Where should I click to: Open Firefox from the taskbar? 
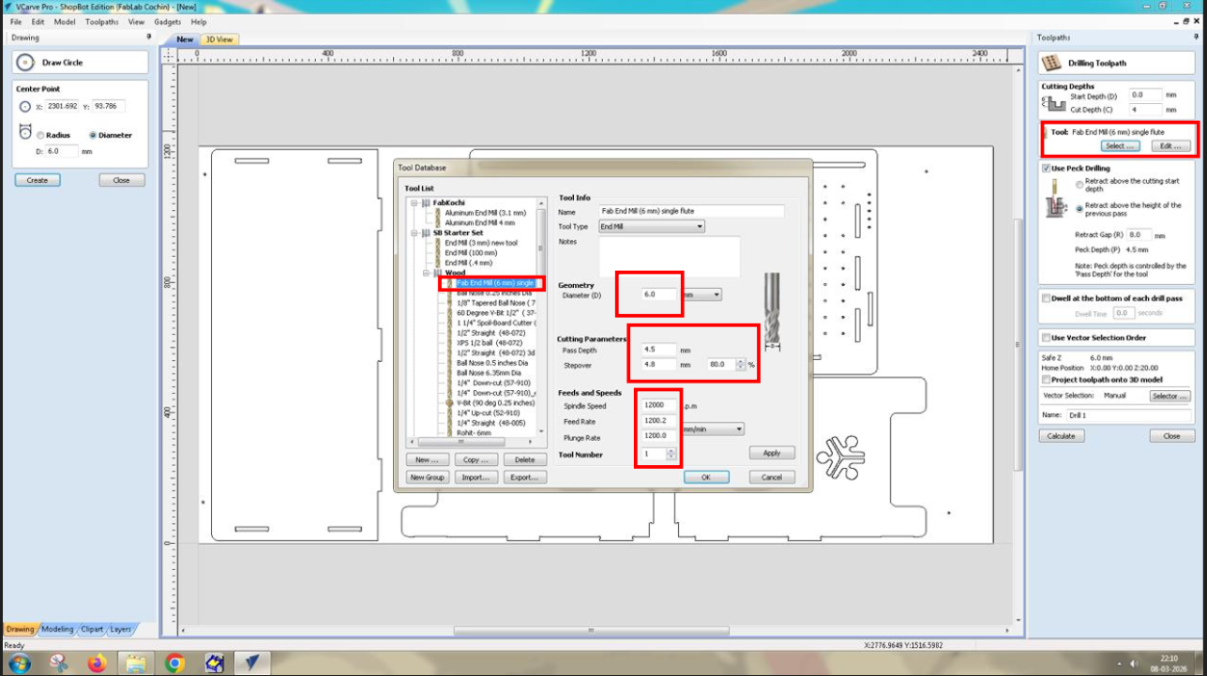[x=98, y=664]
